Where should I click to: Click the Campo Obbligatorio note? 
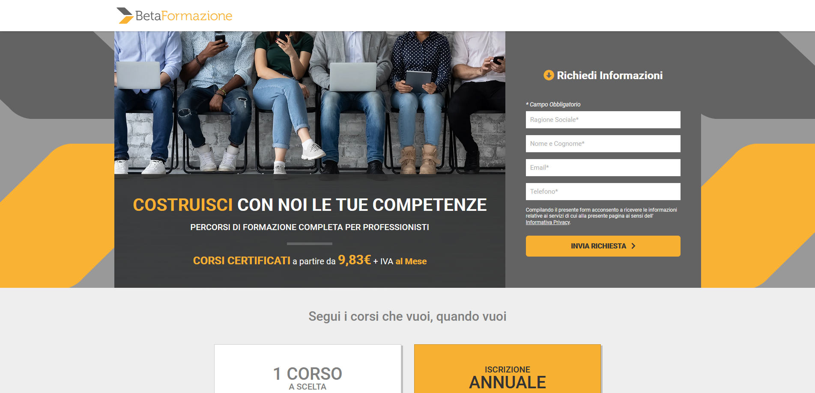coord(553,104)
